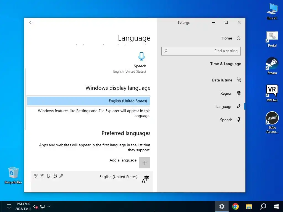This screenshot has width=283, height=212.
Task: Click the Language sidebar glyph icon
Action: pyautogui.click(x=239, y=107)
